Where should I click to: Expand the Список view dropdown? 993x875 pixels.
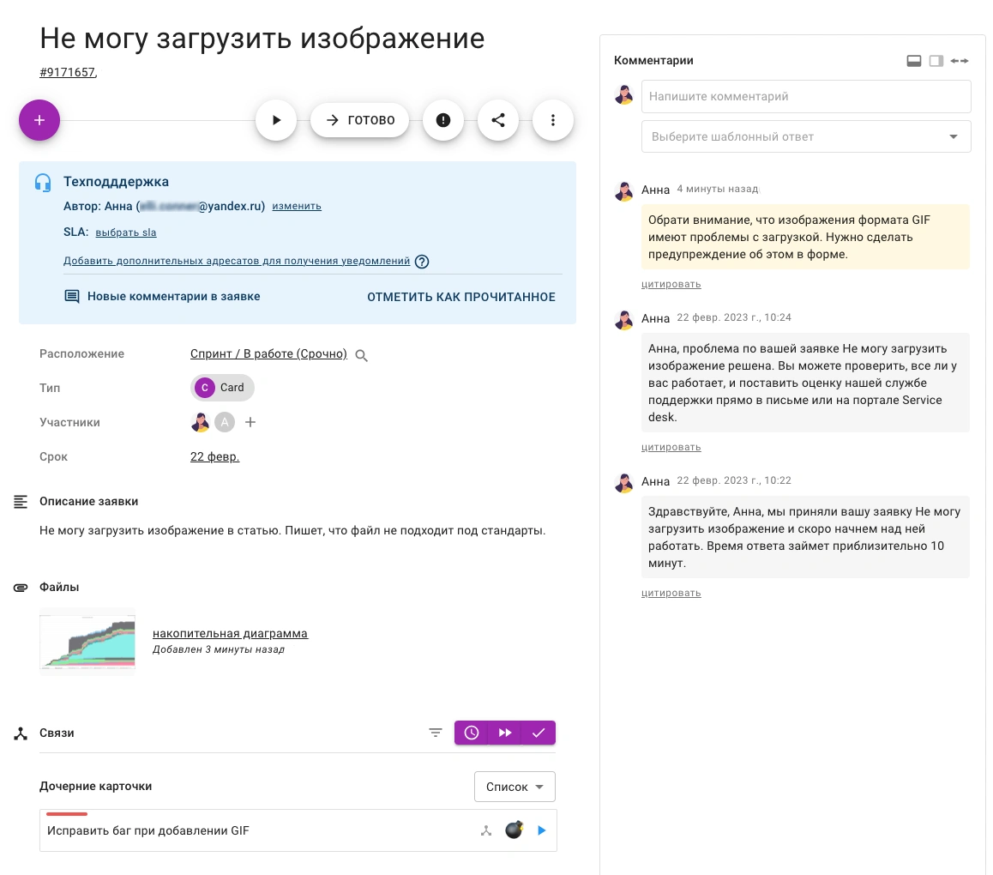pyautogui.click(x=515, y=787)
